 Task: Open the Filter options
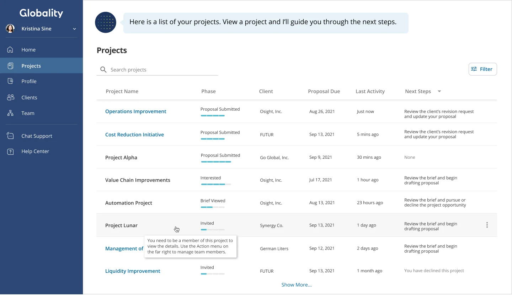point(482,69)
